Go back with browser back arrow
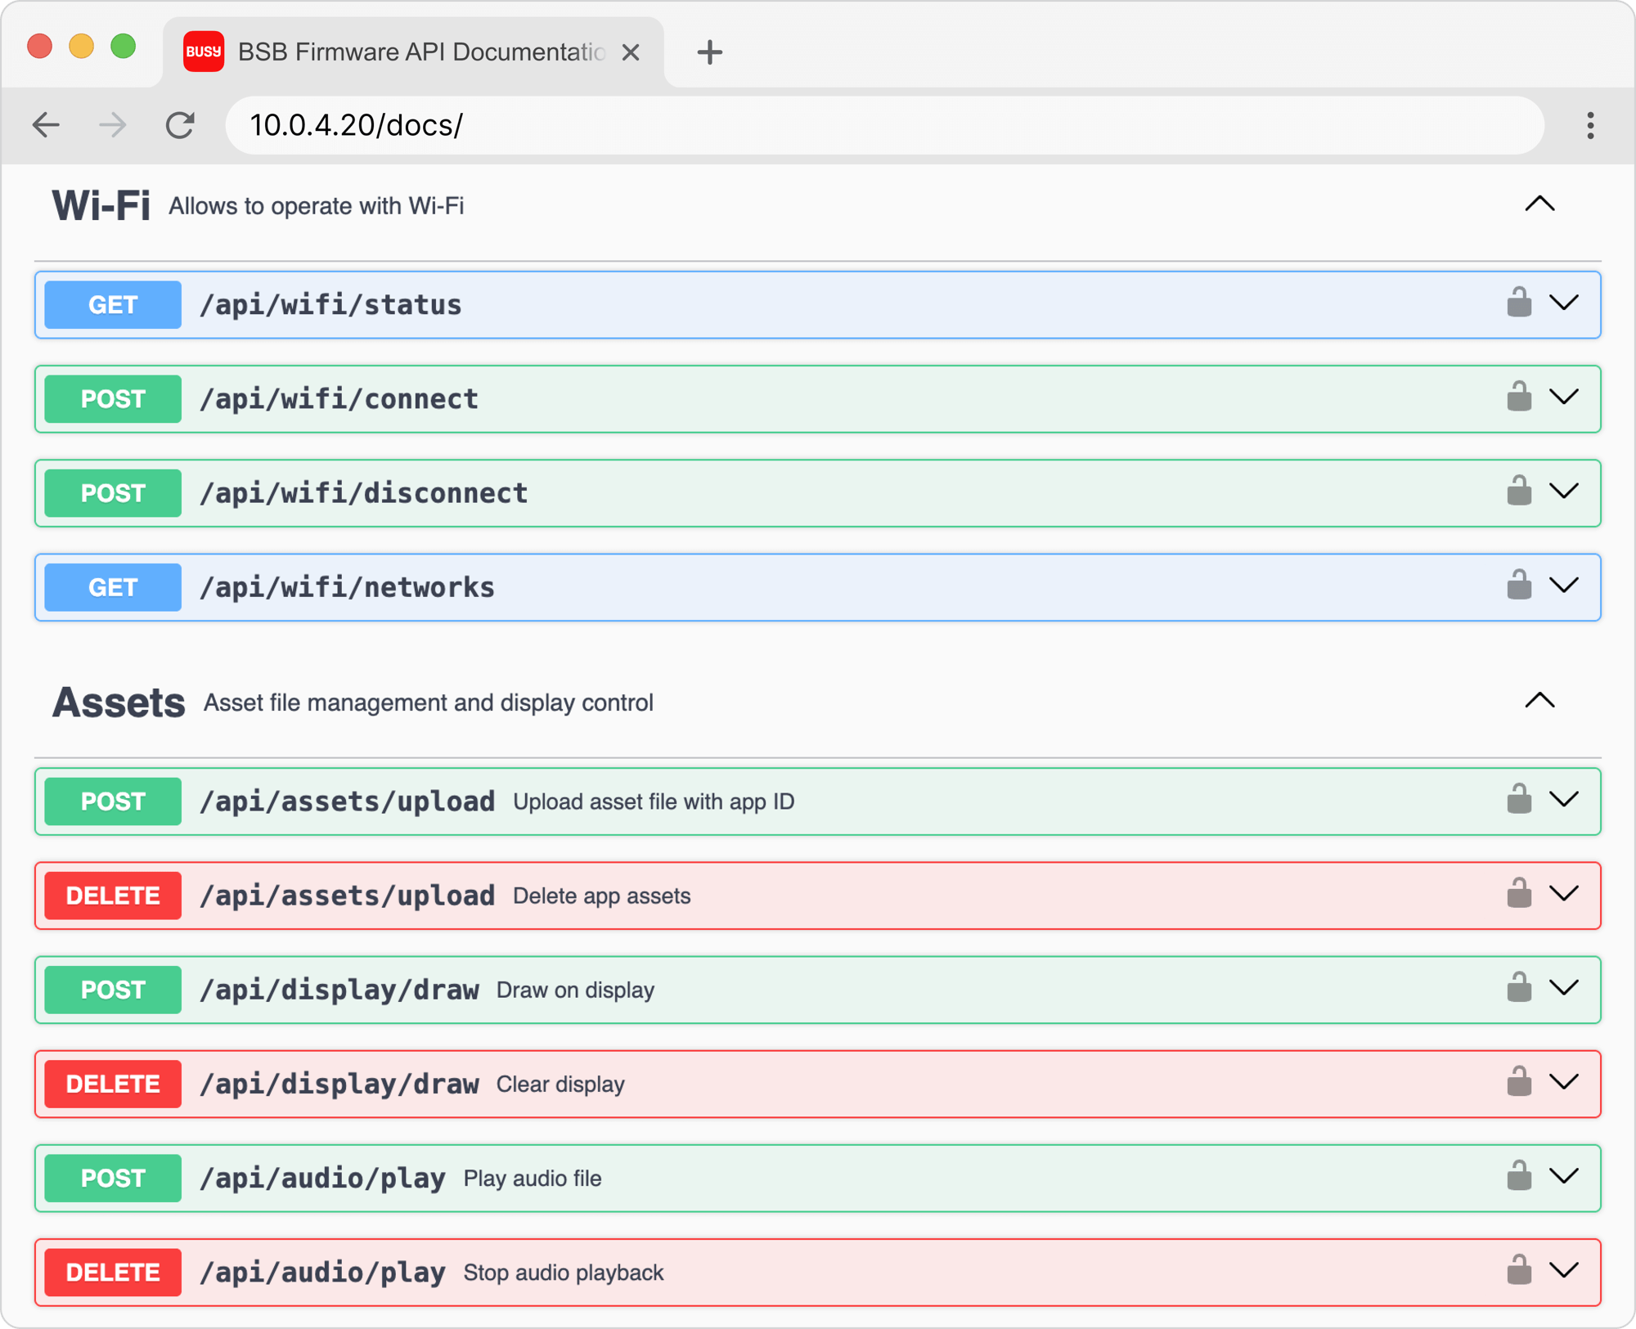Image resolution: width=1636 pixels, height=1329 pixels. point(47,125)
